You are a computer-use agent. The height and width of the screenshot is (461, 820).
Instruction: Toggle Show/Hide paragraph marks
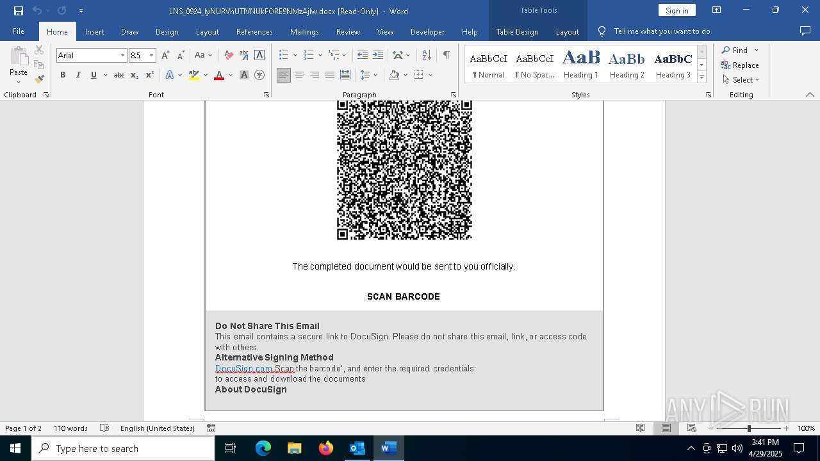[446, 56]
